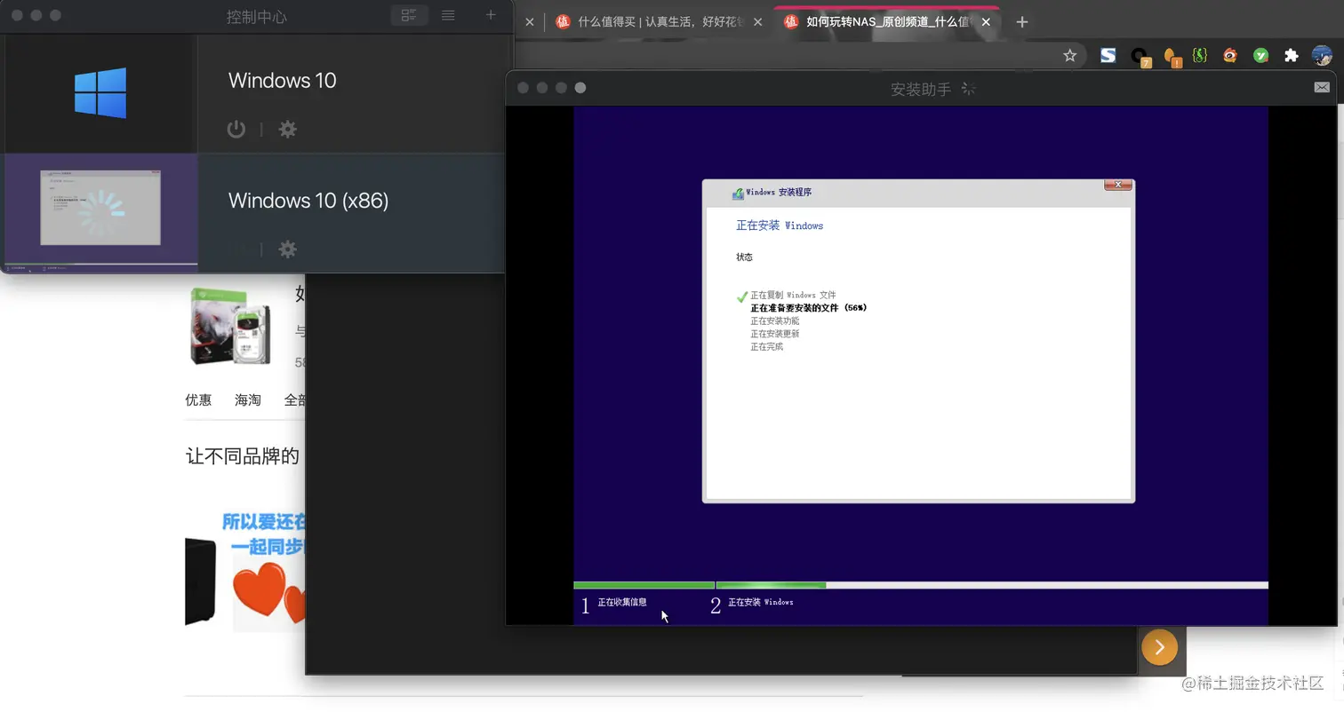Open settings gear for Windows 10 (x86)

[x=287, y=249]
